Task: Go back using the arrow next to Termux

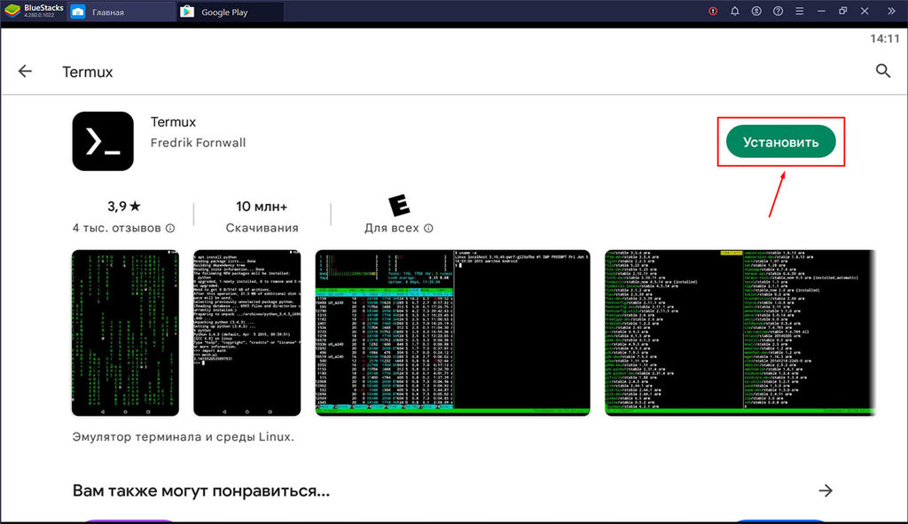Action: click(25, 71)
